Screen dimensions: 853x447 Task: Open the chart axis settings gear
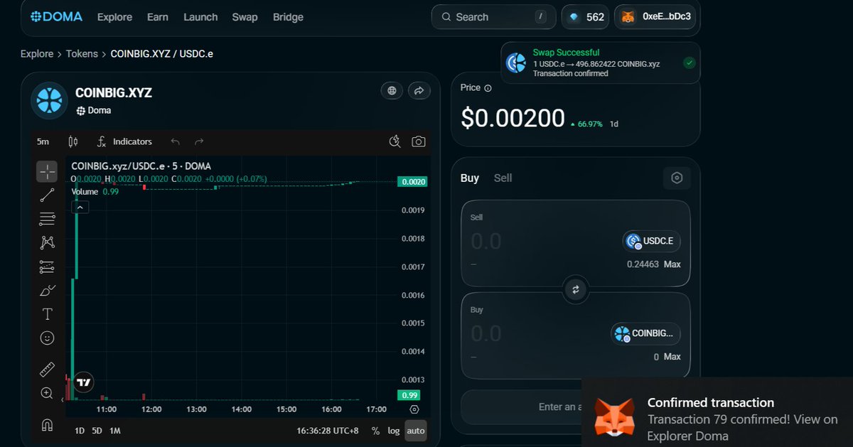click(414, 409)
